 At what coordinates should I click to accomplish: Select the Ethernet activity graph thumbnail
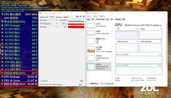[x=91, y=50]
